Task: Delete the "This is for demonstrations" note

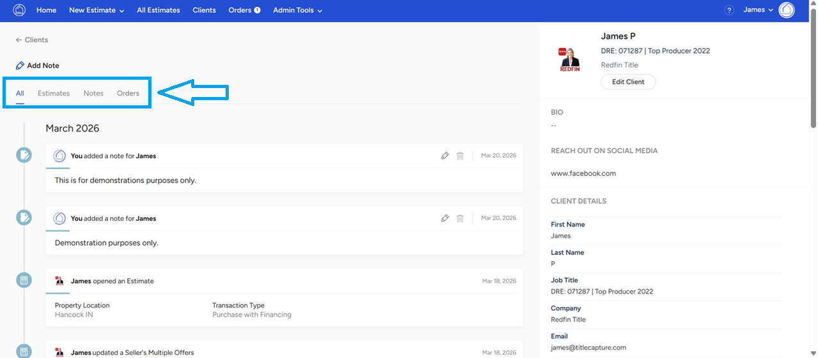Action: (460, 156)
